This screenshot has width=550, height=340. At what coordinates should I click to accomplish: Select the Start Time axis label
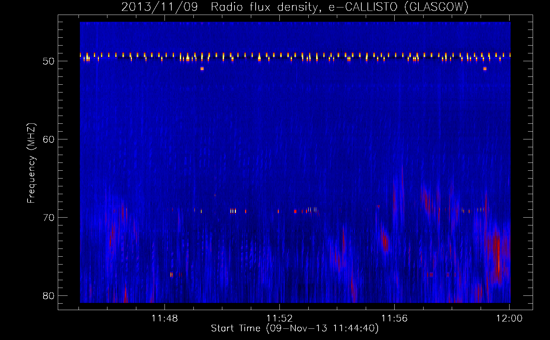tap(295, 328)
